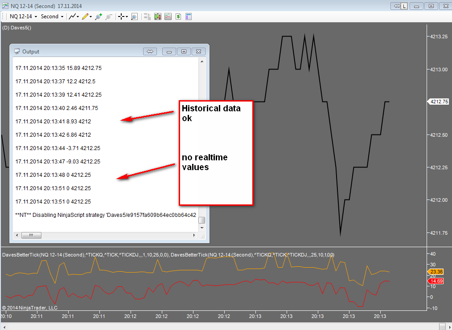Click the Output horizontal scrollbar thumb
The height and width of the screenshot is (330, 452).
[31, 235]
